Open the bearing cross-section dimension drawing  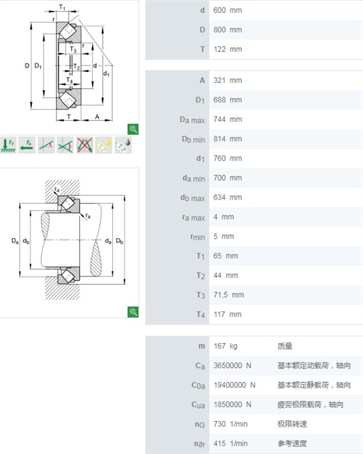point(69,66)
